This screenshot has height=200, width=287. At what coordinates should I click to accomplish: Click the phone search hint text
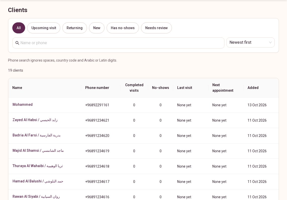(x=62, y=60)
